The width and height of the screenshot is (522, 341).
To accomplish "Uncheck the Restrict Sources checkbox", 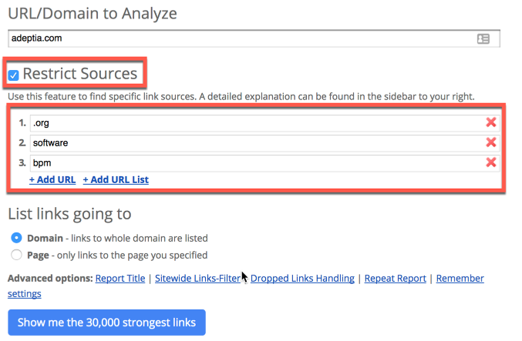I will 14,75.
